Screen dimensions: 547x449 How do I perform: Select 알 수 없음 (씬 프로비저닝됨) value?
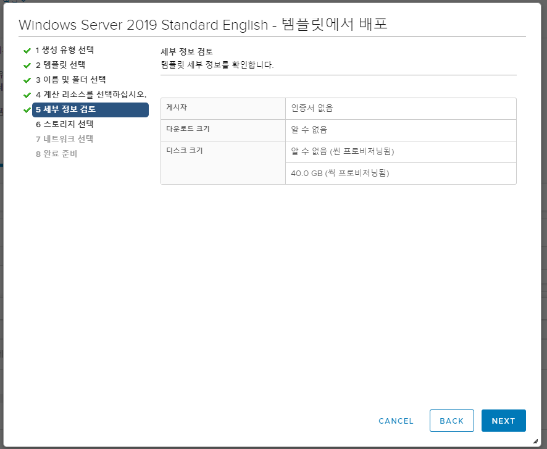click(343, 151)
